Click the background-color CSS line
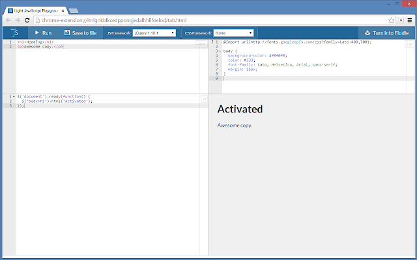The height and width of the screenshot is (260, 417). (x=257, y=55)
